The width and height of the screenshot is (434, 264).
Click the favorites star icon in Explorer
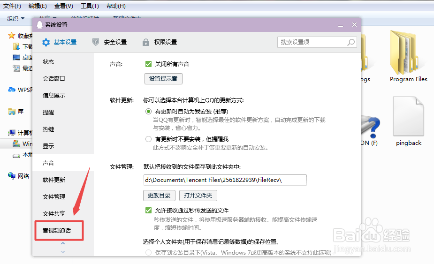[11, 36]
